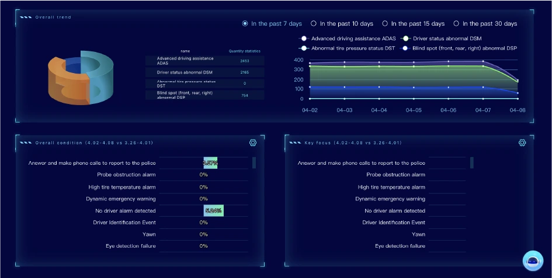The width and height of the screenshot is (552, 278).
Task: Toggle Blind spot abnormal DSP legend marker
Action: click(x=406, y=48)
